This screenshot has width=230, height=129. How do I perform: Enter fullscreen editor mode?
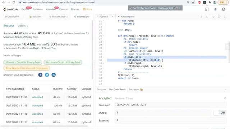pos(225,17)
